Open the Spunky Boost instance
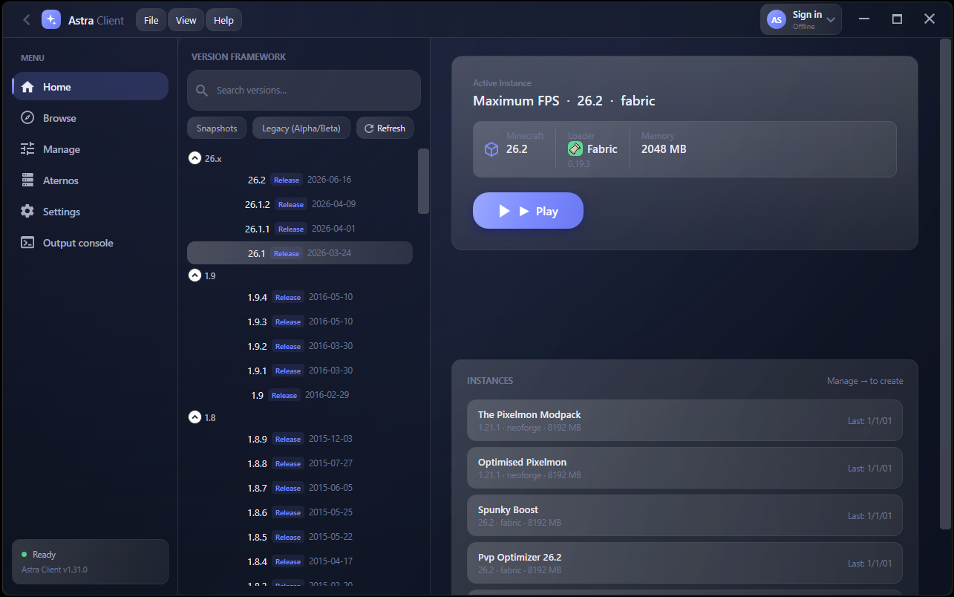The image size is (954, 597). (x=685, y=515)
